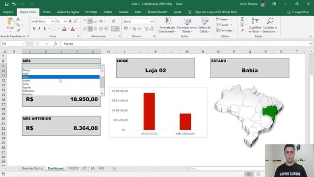The width and height of the screenshot is (314, 177).
Task: Click the Ribbon Display Options icon
Action: point(274,4)
